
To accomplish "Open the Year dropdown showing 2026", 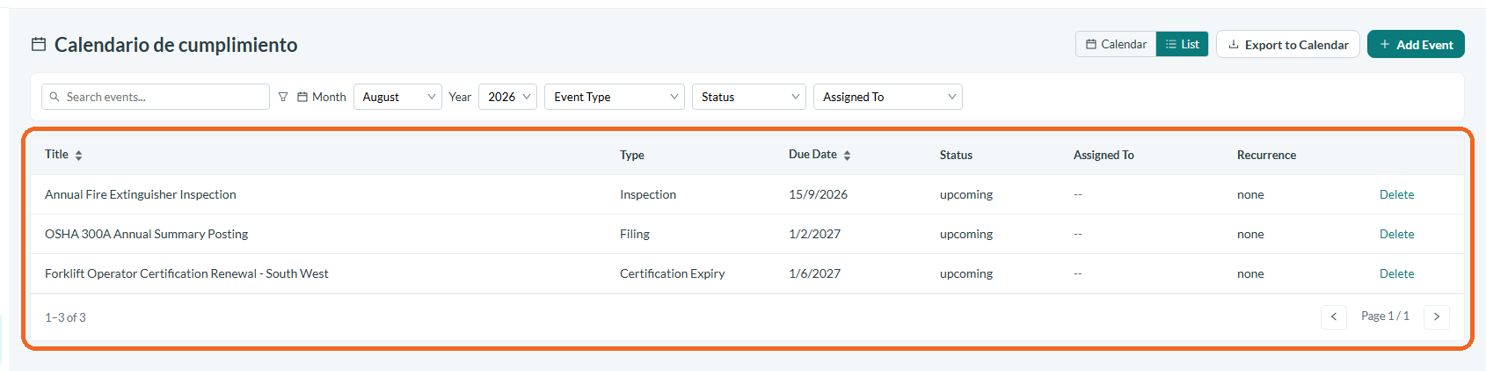I will coord(507,97).
